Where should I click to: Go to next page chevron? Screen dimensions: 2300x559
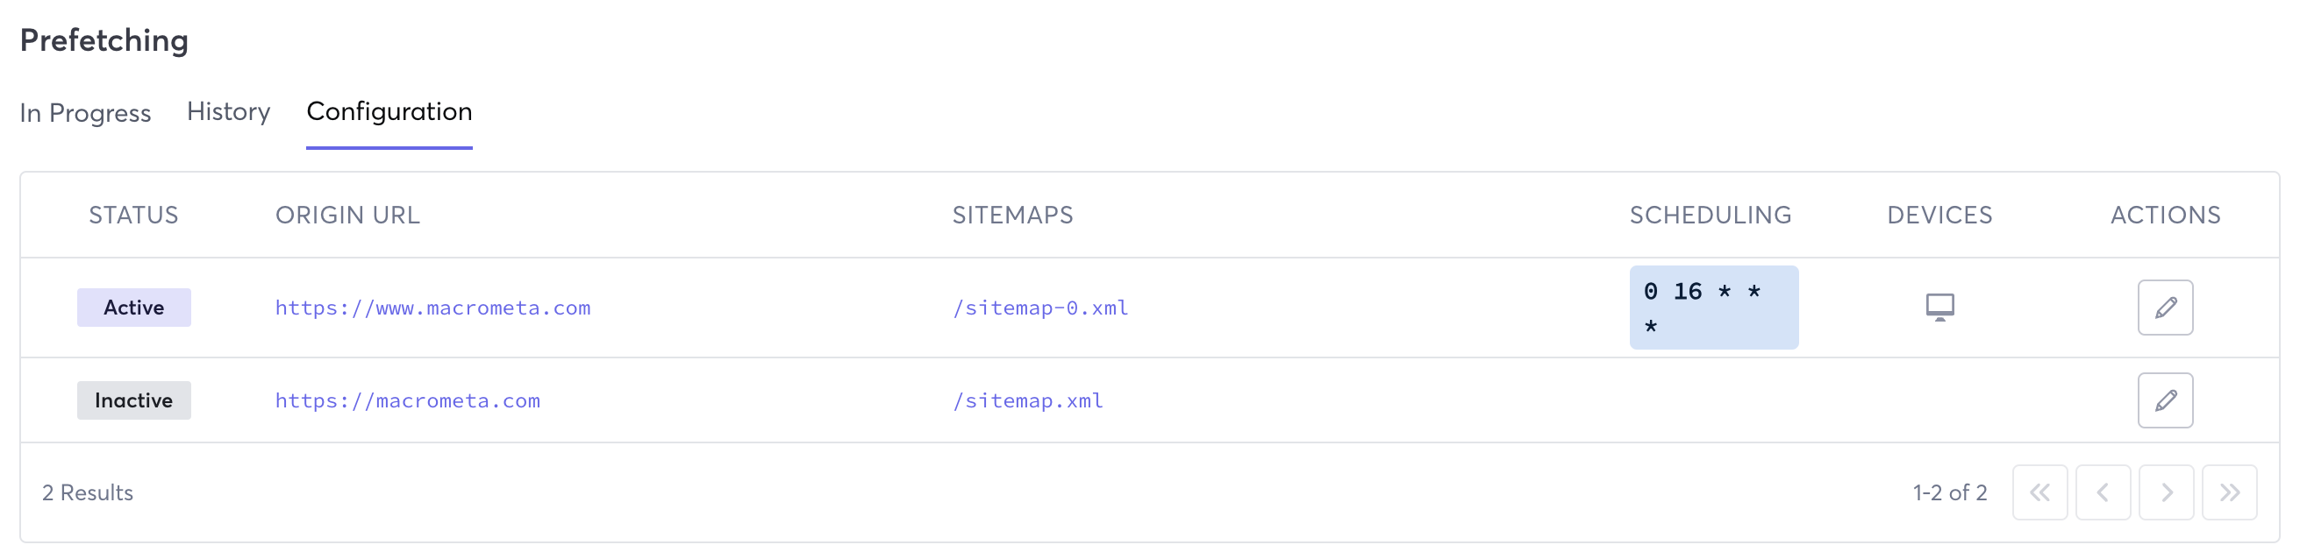[2165, 492]
